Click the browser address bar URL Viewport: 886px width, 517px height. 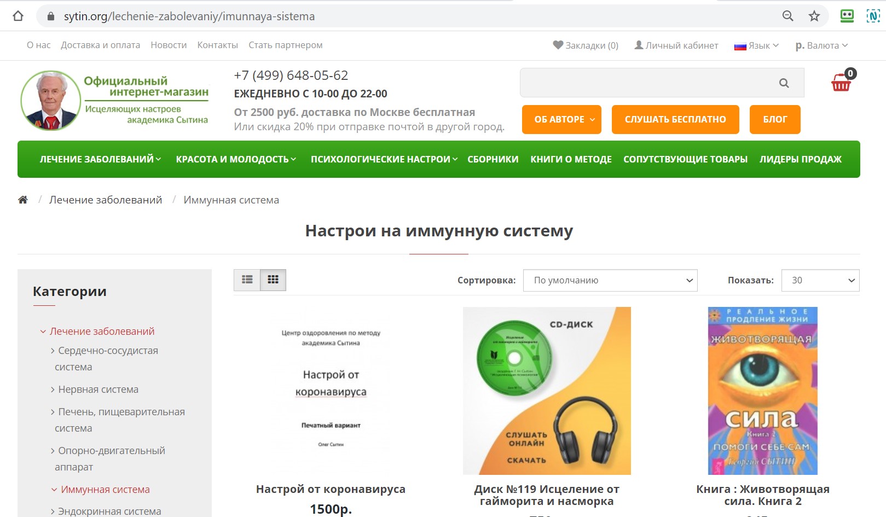click(189, 16)
